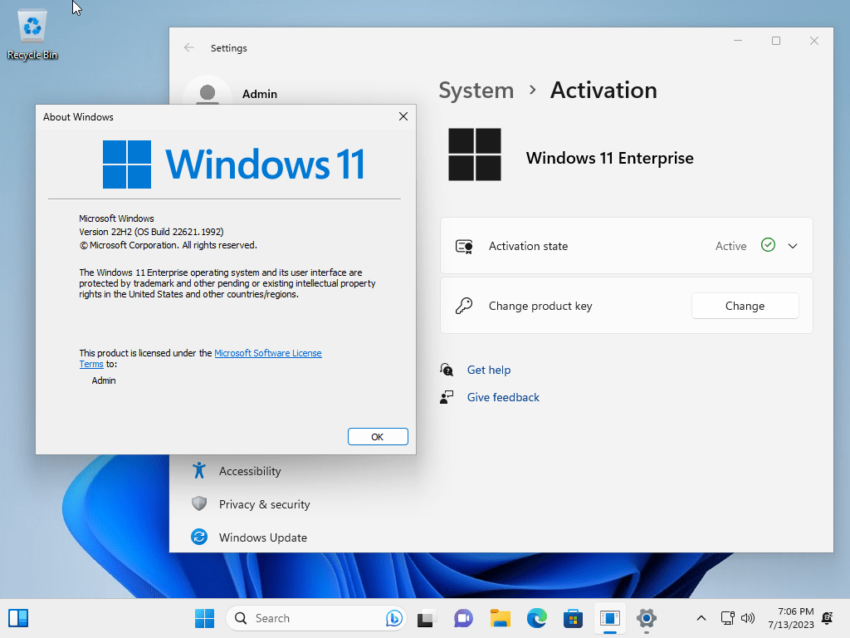Click System in the breadcrumb
This screenshot has height=638, width=850.
[x=476, y=91]
